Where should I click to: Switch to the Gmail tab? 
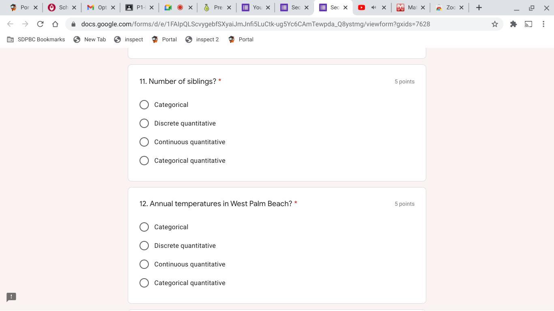[x=97, y=8]
